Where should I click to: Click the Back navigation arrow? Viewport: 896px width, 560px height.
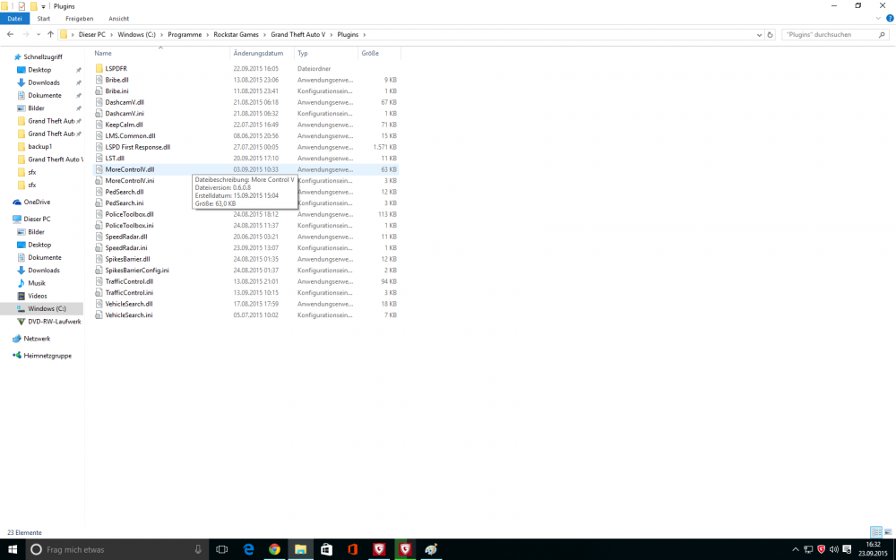(10, 35)
